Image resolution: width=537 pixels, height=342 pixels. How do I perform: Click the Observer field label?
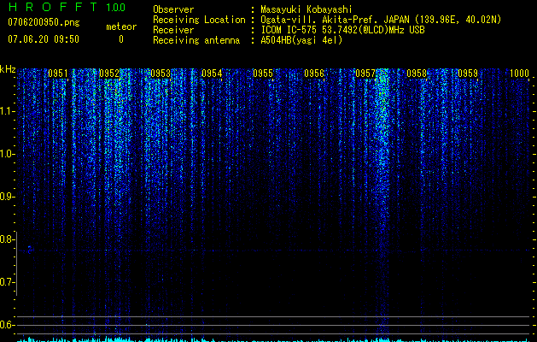(173, 9)
